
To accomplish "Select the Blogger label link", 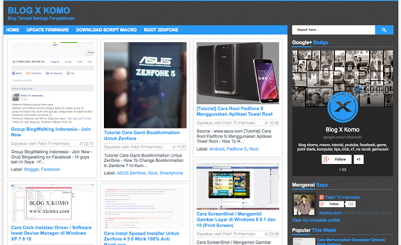I will (31, 169).
